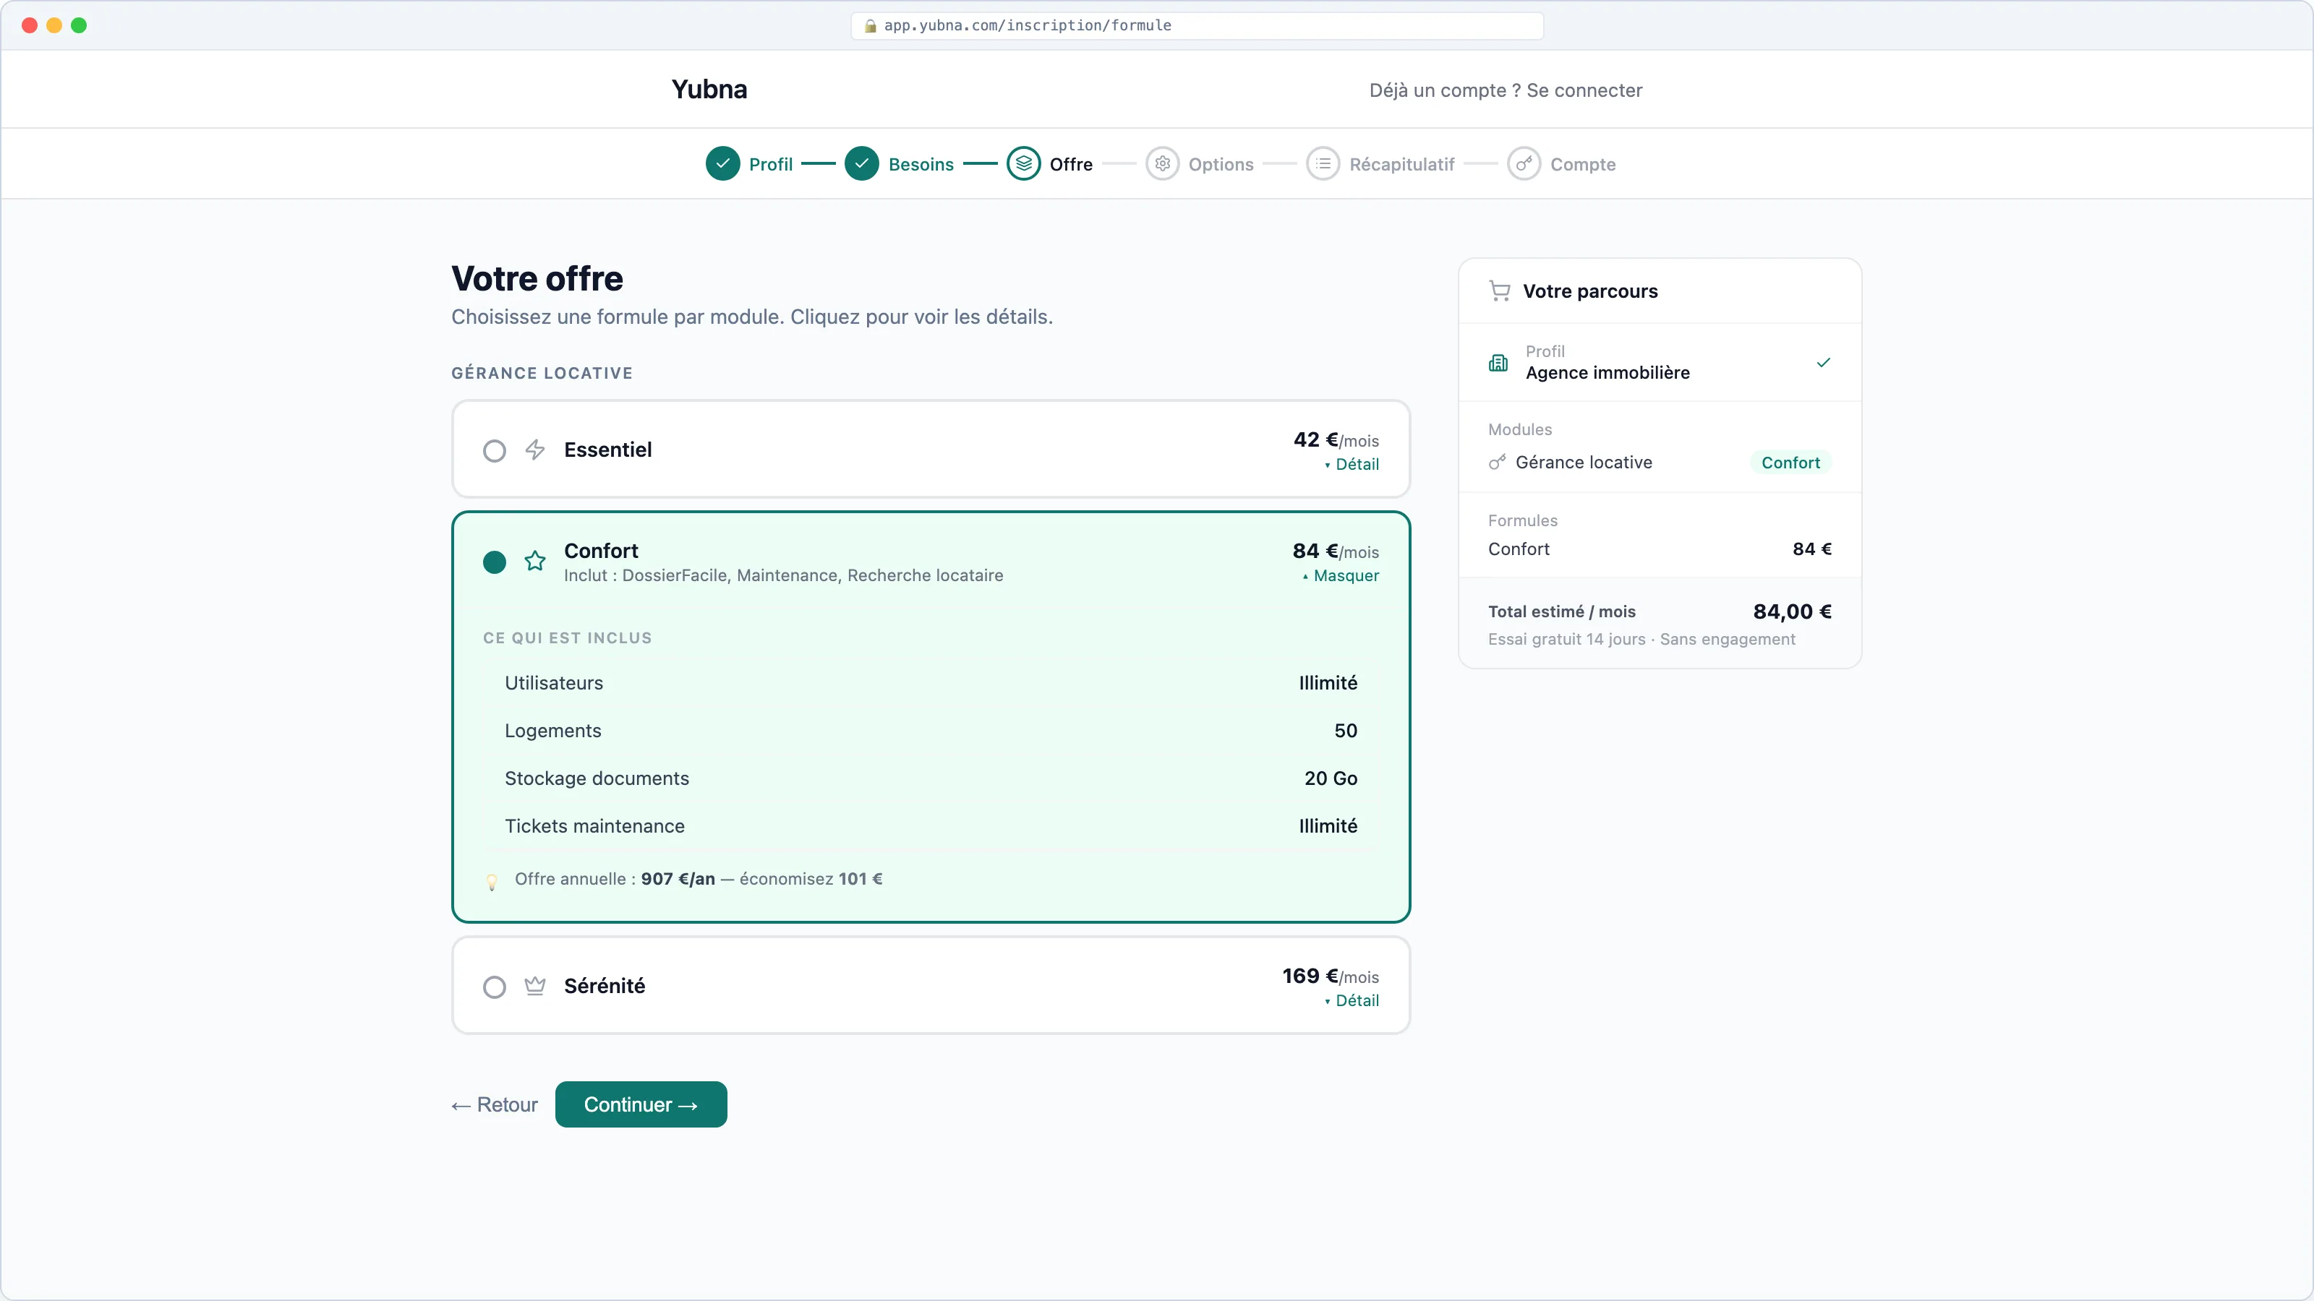Select the Confort radio button
This screenshot has width=2314, height=1301.
[x=494, y=562]
